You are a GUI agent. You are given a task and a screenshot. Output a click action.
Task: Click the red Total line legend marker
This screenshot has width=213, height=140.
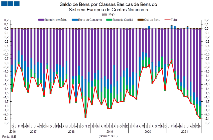(x=167, y=20)
